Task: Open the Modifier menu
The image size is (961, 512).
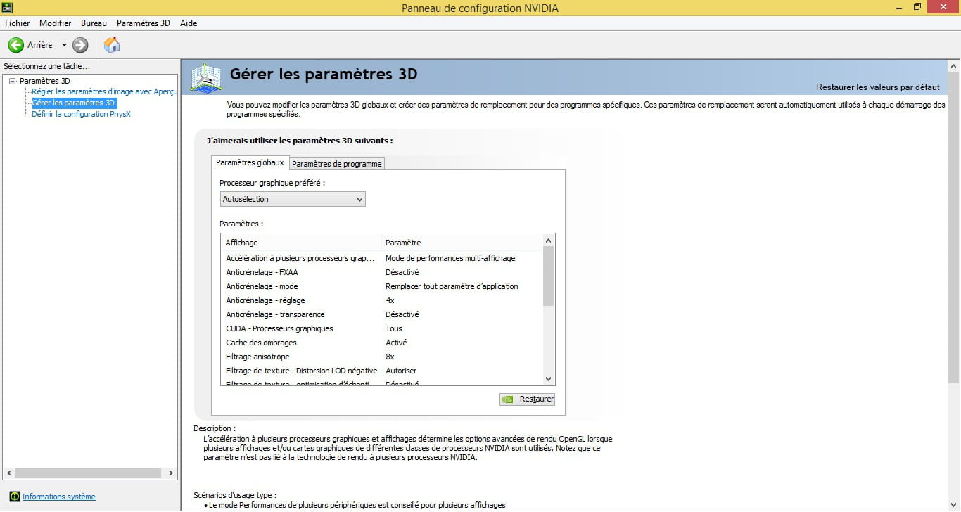Action: click(x=56, y=23)
